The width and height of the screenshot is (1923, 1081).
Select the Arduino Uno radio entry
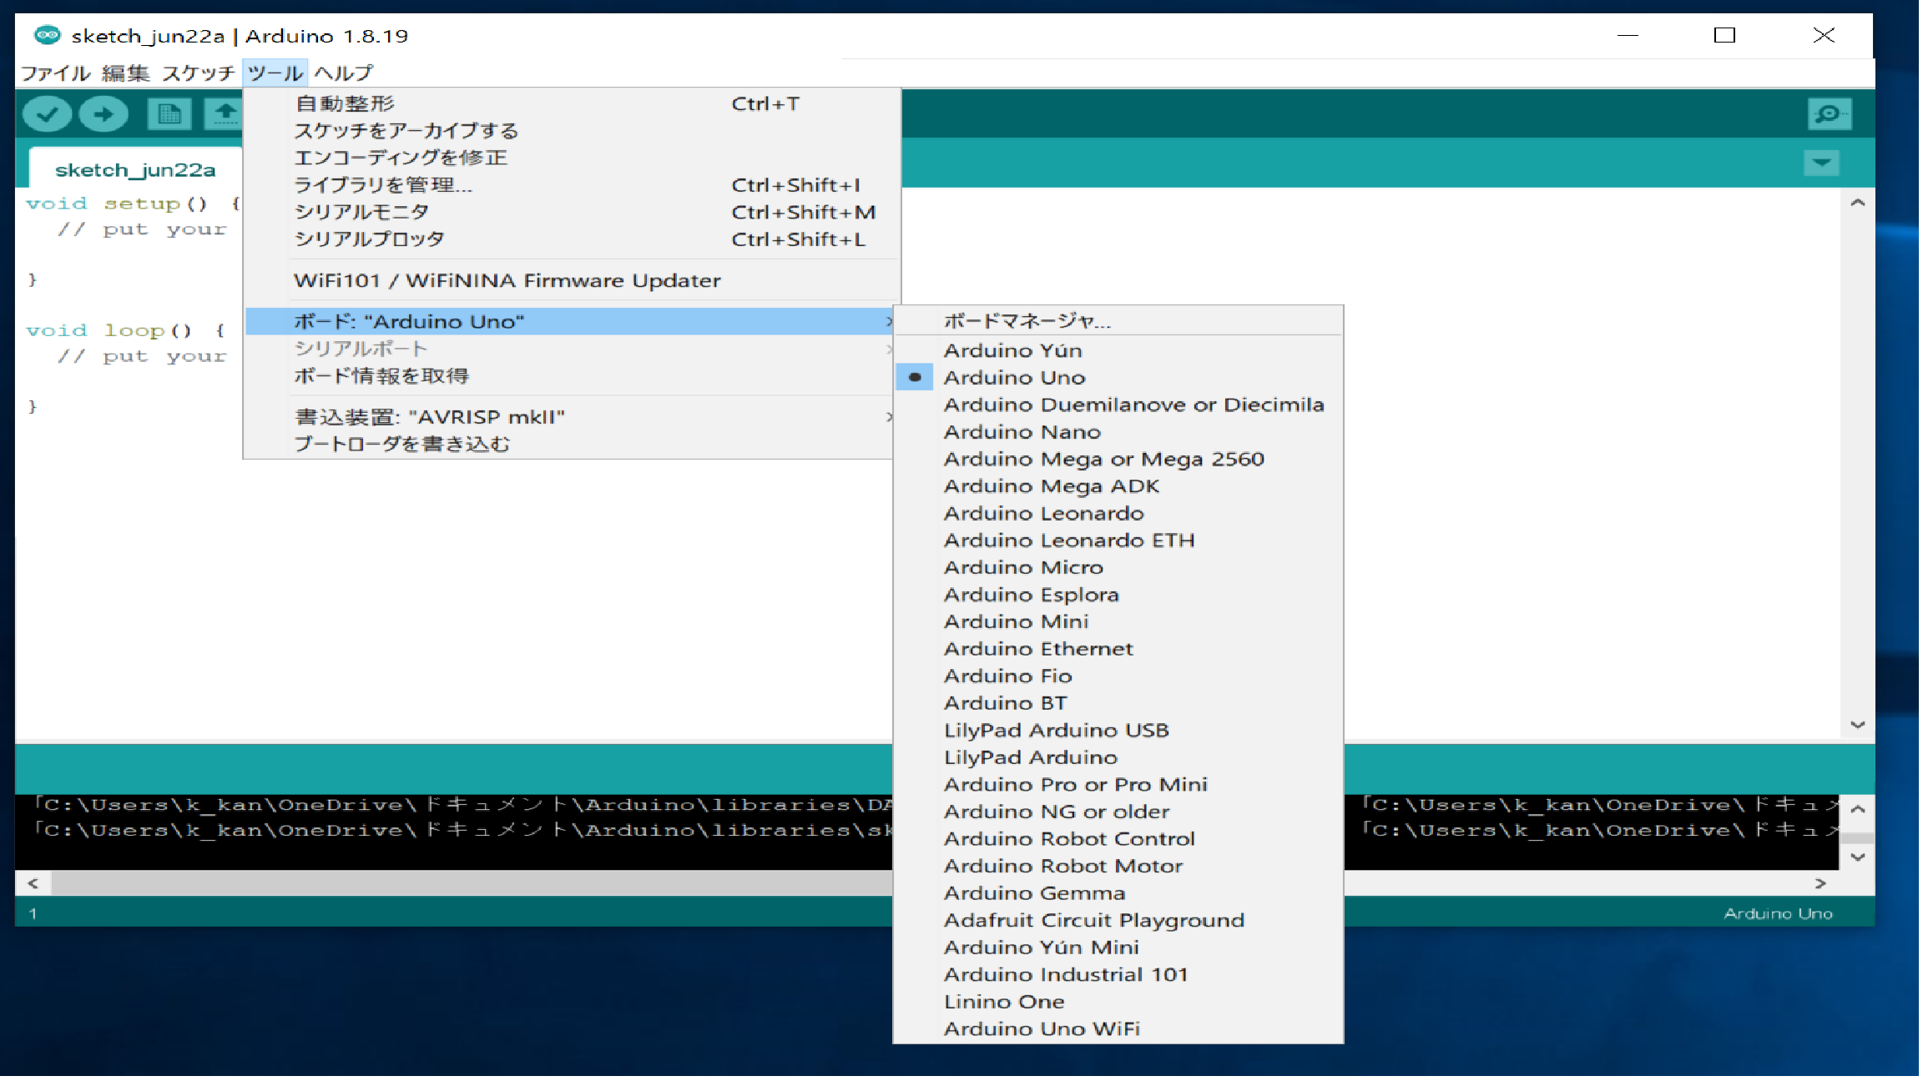(x=1118, y=378)
